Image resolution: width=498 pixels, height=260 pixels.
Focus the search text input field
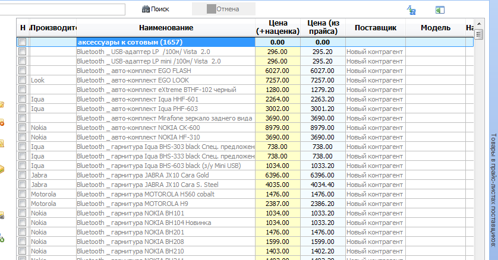62,9
